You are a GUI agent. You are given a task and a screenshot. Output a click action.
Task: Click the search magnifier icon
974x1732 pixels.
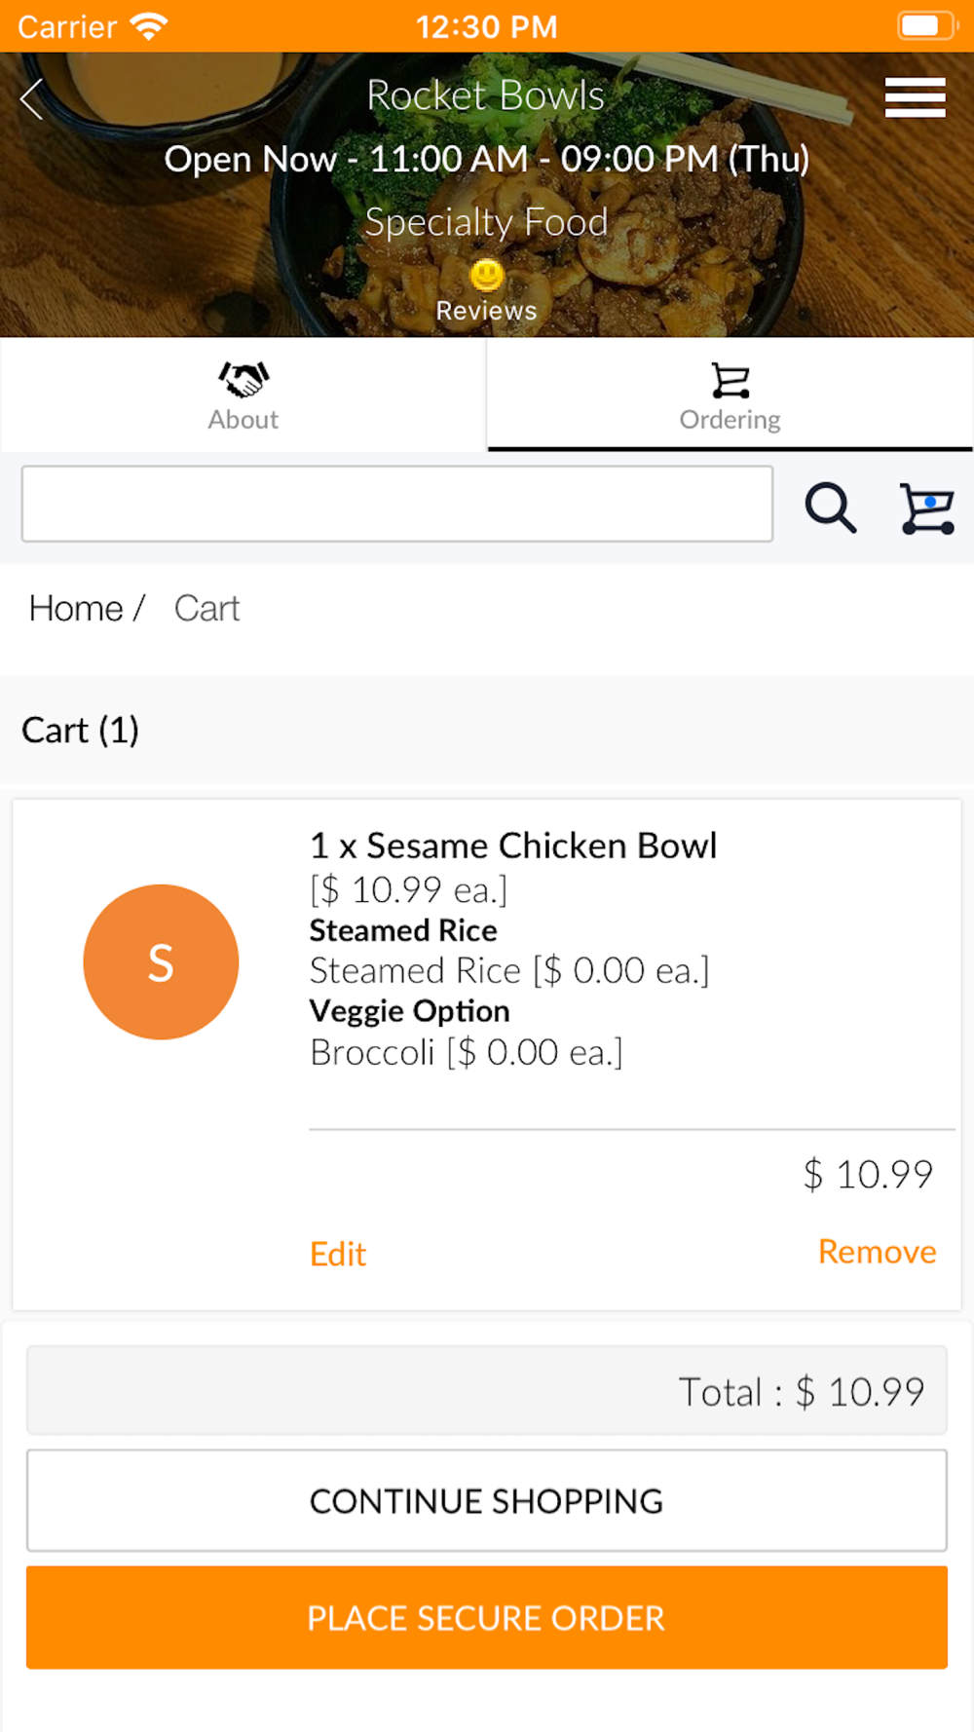[x=830, y=508]
